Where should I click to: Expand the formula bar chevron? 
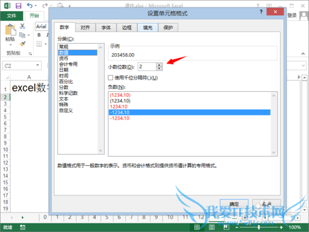click(303, 65)
